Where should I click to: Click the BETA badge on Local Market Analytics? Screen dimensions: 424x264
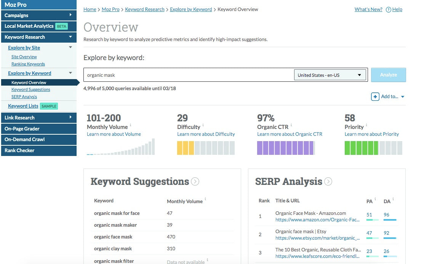[61, 26]
